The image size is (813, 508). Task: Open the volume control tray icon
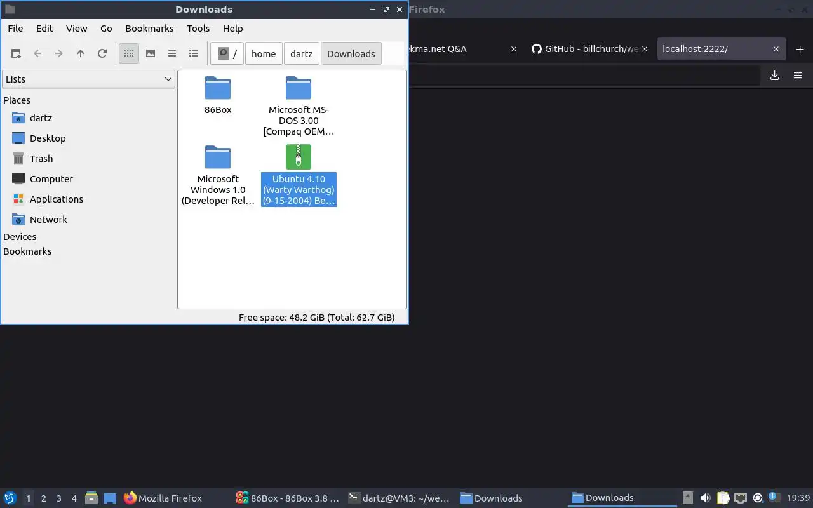pos(706,498)
